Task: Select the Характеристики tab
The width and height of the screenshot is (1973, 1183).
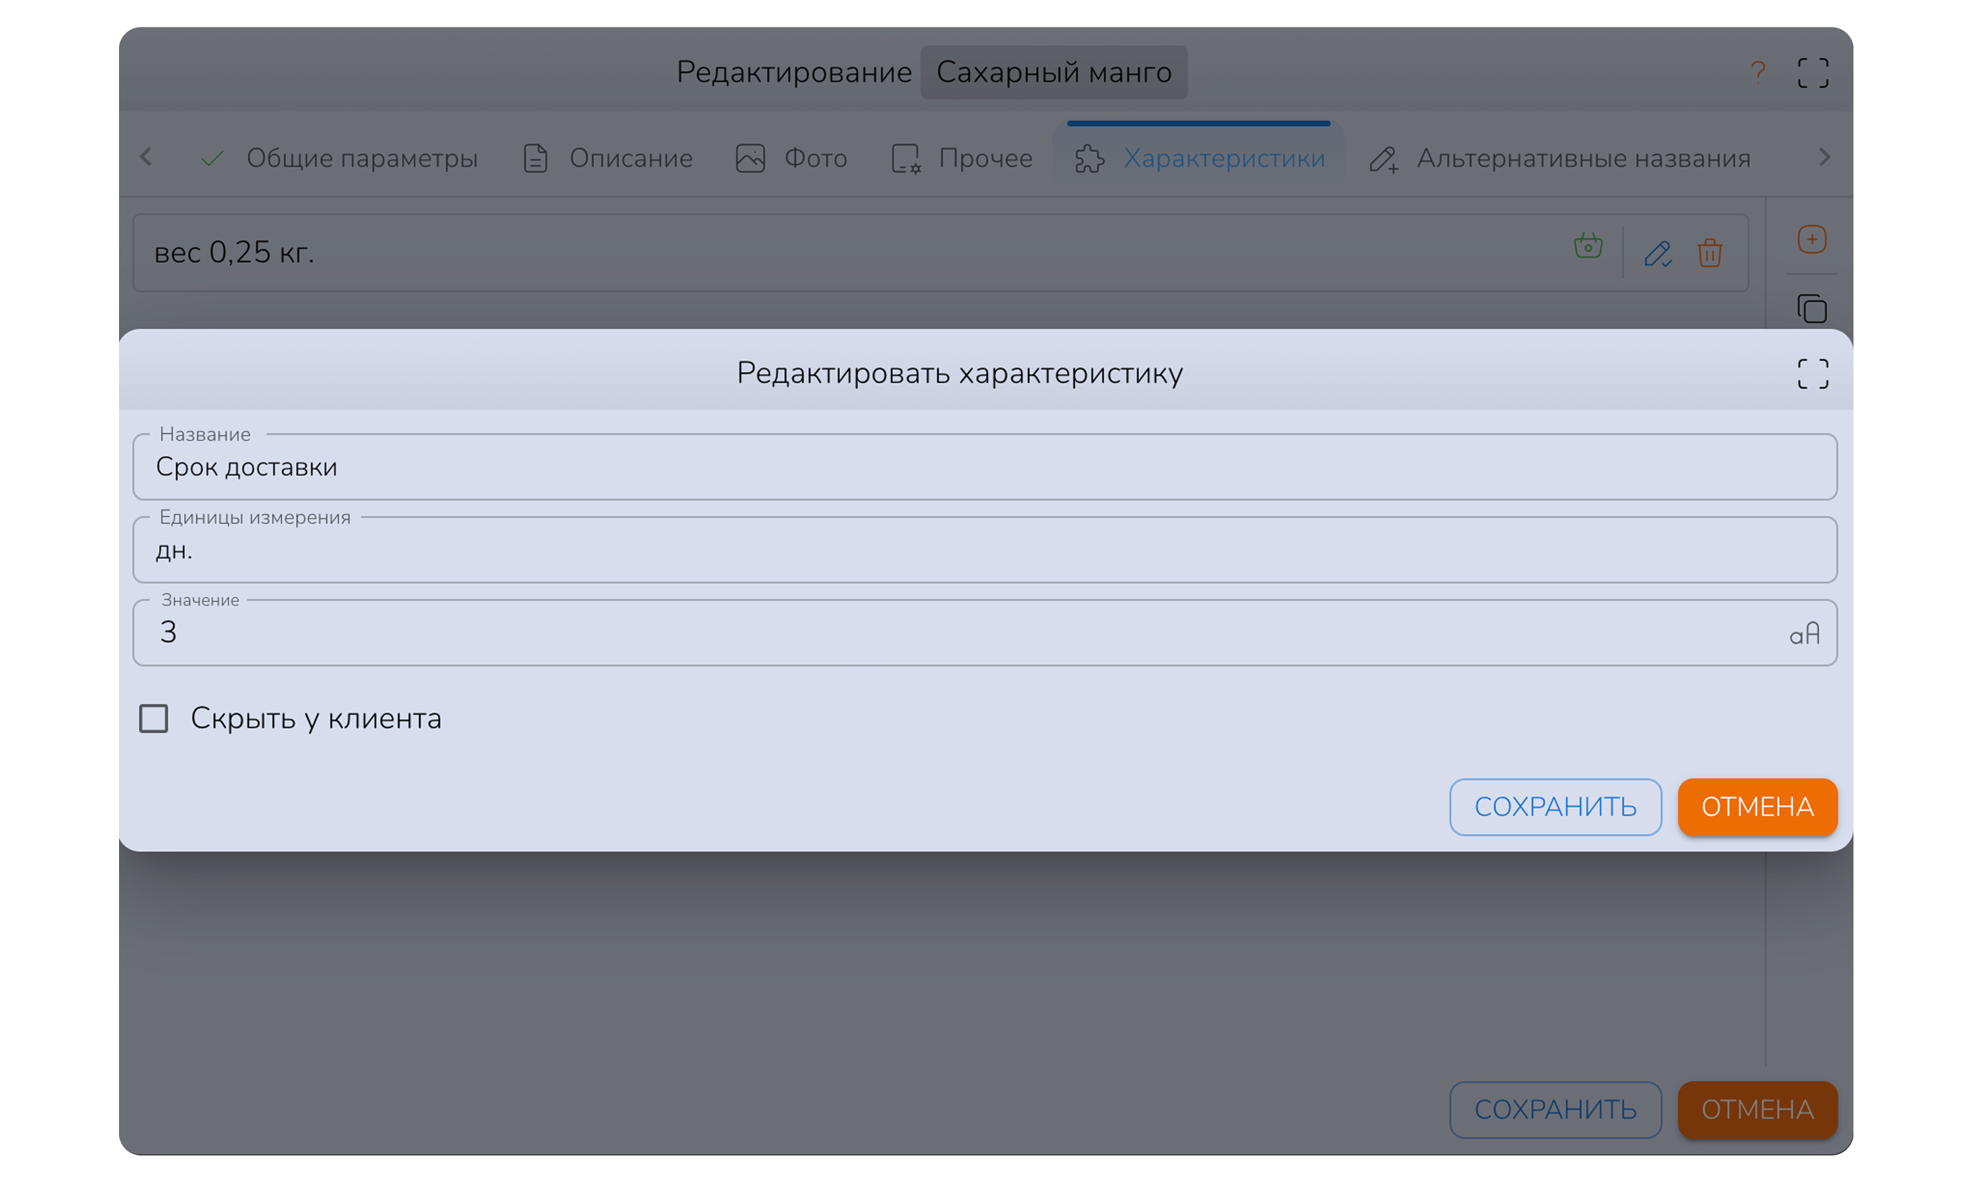Action: click(x=1199, y=158)
